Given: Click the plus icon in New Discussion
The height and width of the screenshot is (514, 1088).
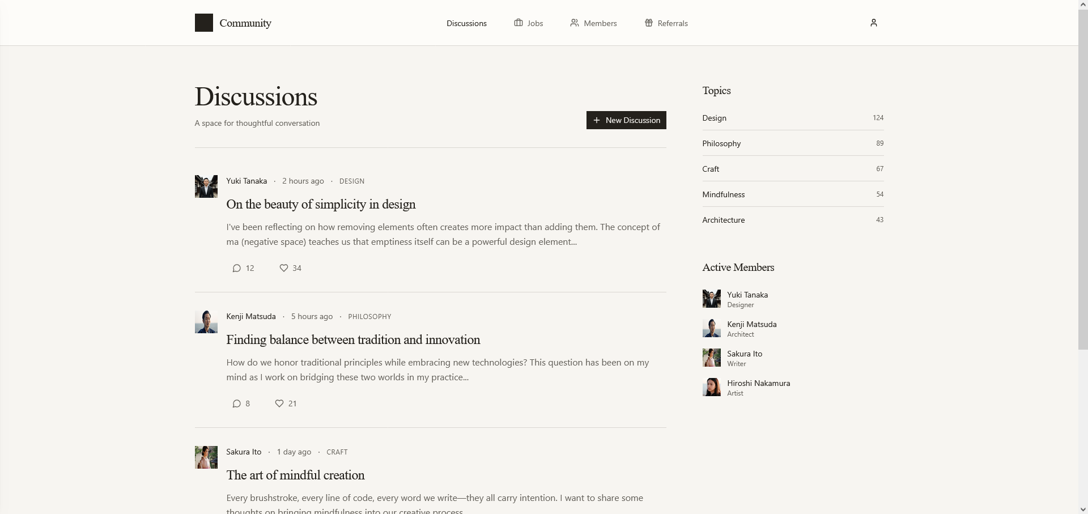Looking at the screenshot, I should 597,120.
